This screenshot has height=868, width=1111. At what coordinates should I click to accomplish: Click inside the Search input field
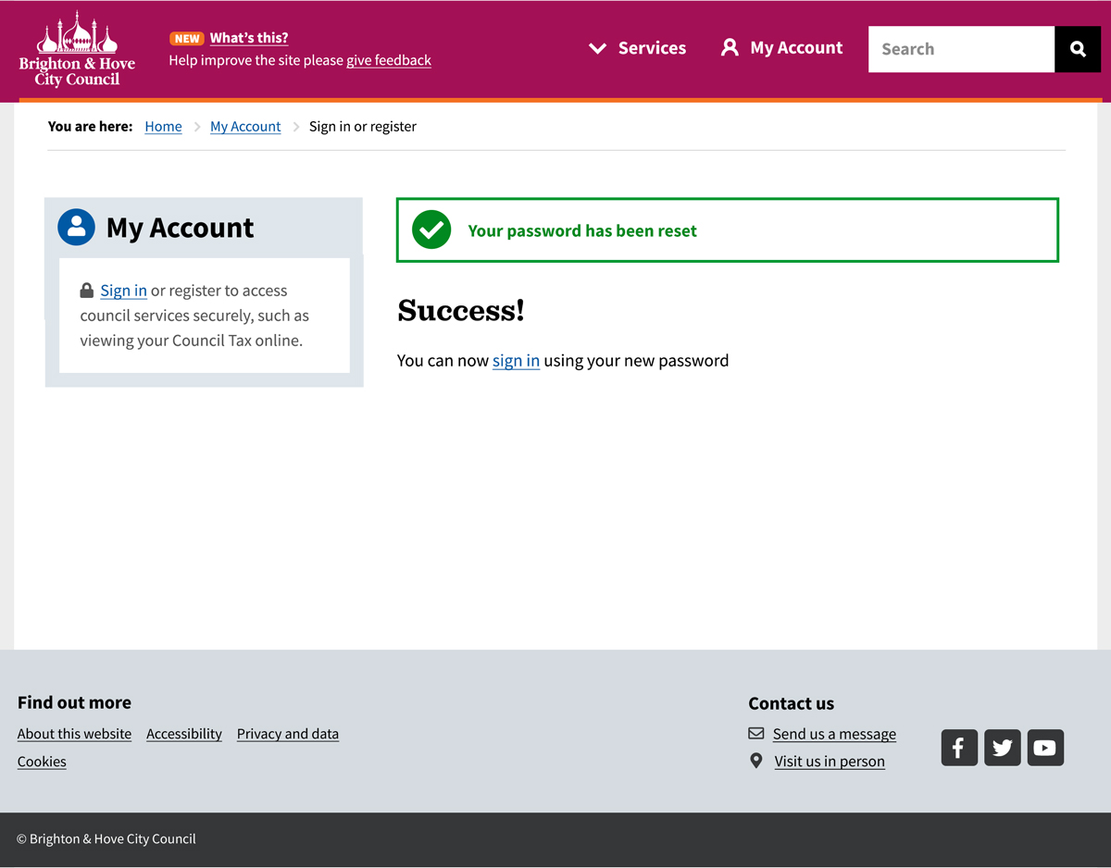click(x=961, y=49)
